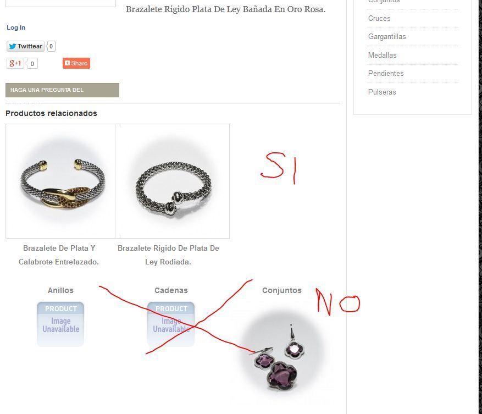Click Anillos unavailable image placeholder
This screenshot has height=414, width=482.
pyautogui.click(x=60, y=324)
